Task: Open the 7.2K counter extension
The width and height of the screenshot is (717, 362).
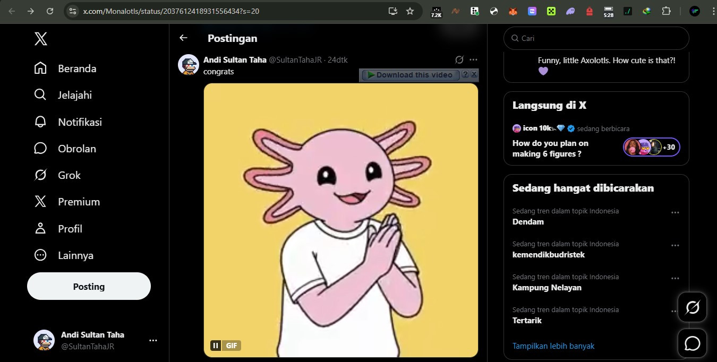Action: pos(436,11)
